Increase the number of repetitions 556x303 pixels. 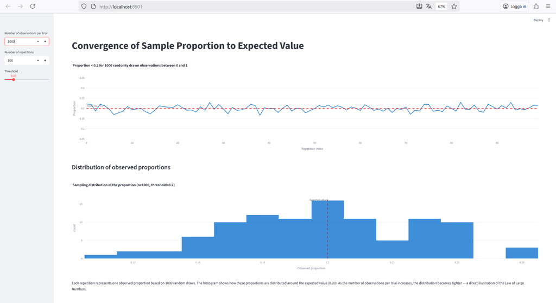(45, 60)
